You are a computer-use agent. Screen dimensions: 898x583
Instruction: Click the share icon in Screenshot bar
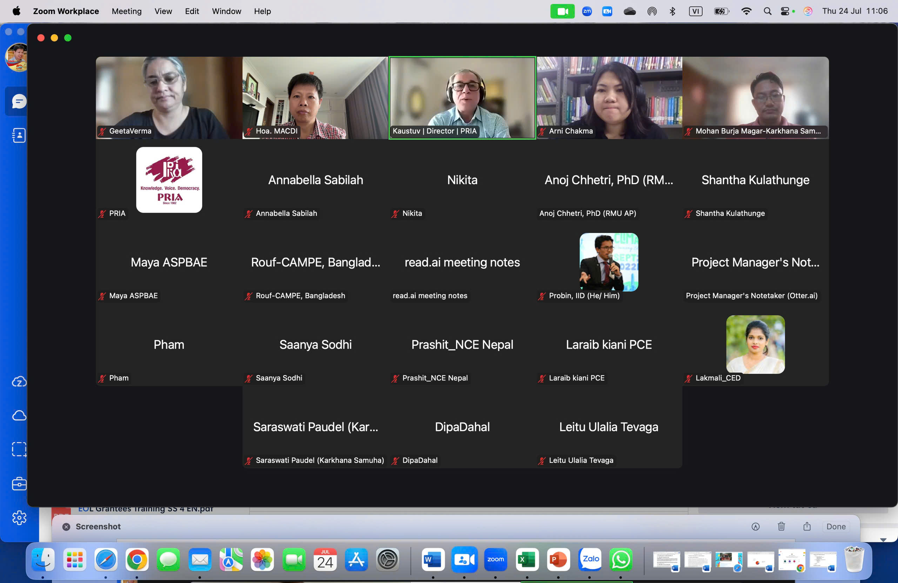(x=807, y=527)
